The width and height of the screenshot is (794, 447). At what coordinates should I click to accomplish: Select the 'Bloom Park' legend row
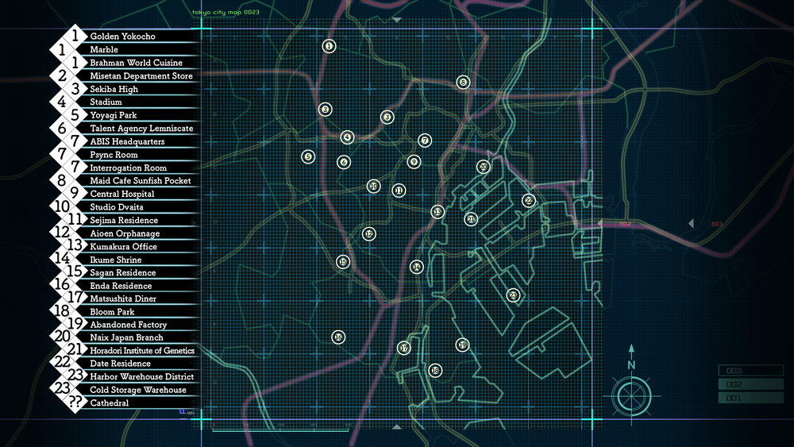[113, 312]
